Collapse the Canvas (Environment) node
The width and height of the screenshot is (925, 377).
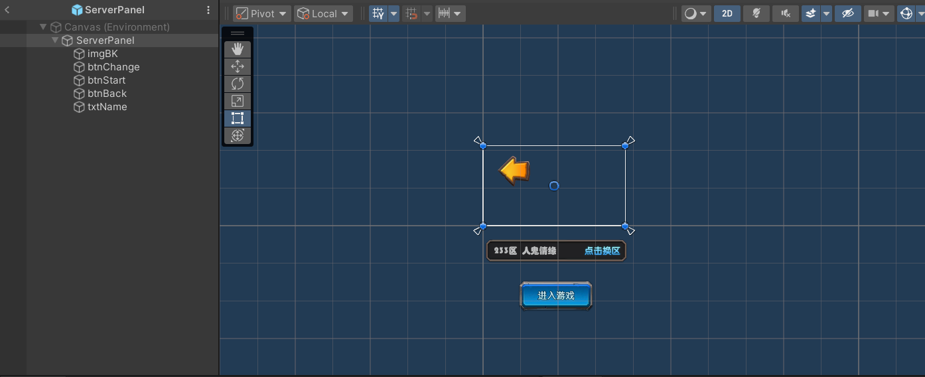(43, 27)
